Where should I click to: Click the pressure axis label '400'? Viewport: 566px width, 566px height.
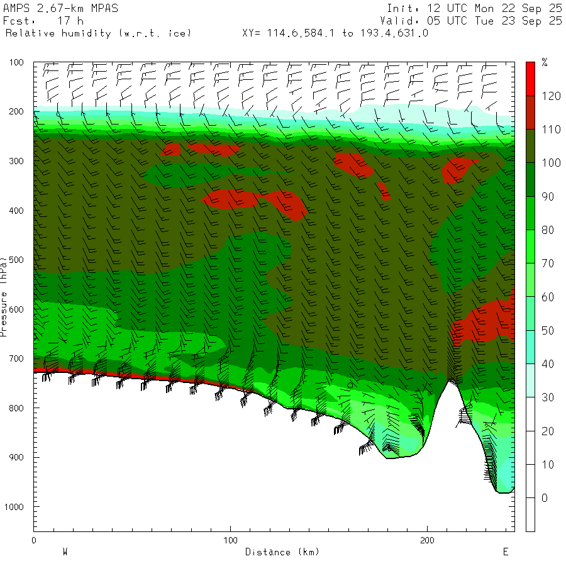[16, 211]
